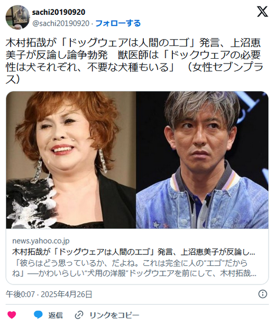Click the 返信 reply label
The width and height of the screenshot is (275, 322).
point(56,315)
